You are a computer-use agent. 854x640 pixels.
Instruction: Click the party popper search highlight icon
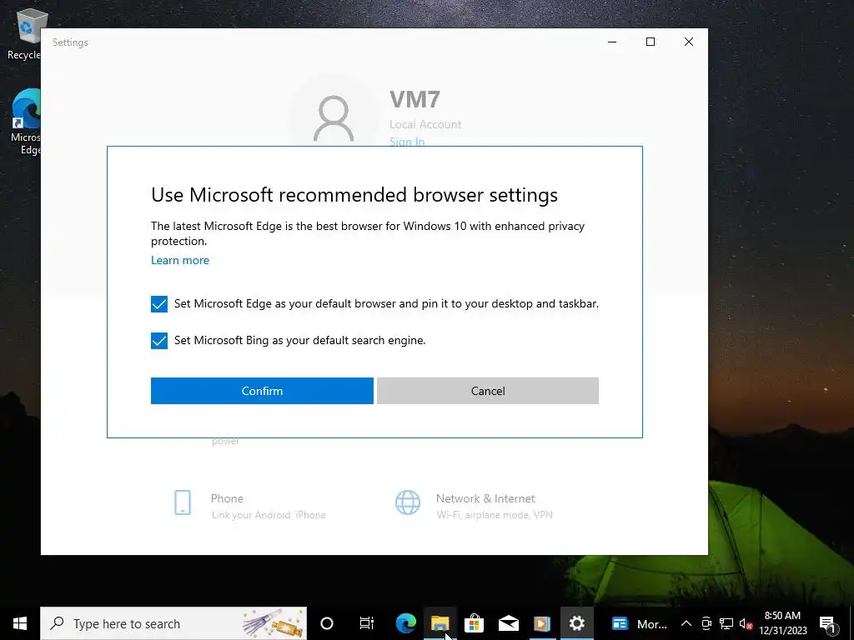point(274,623)
